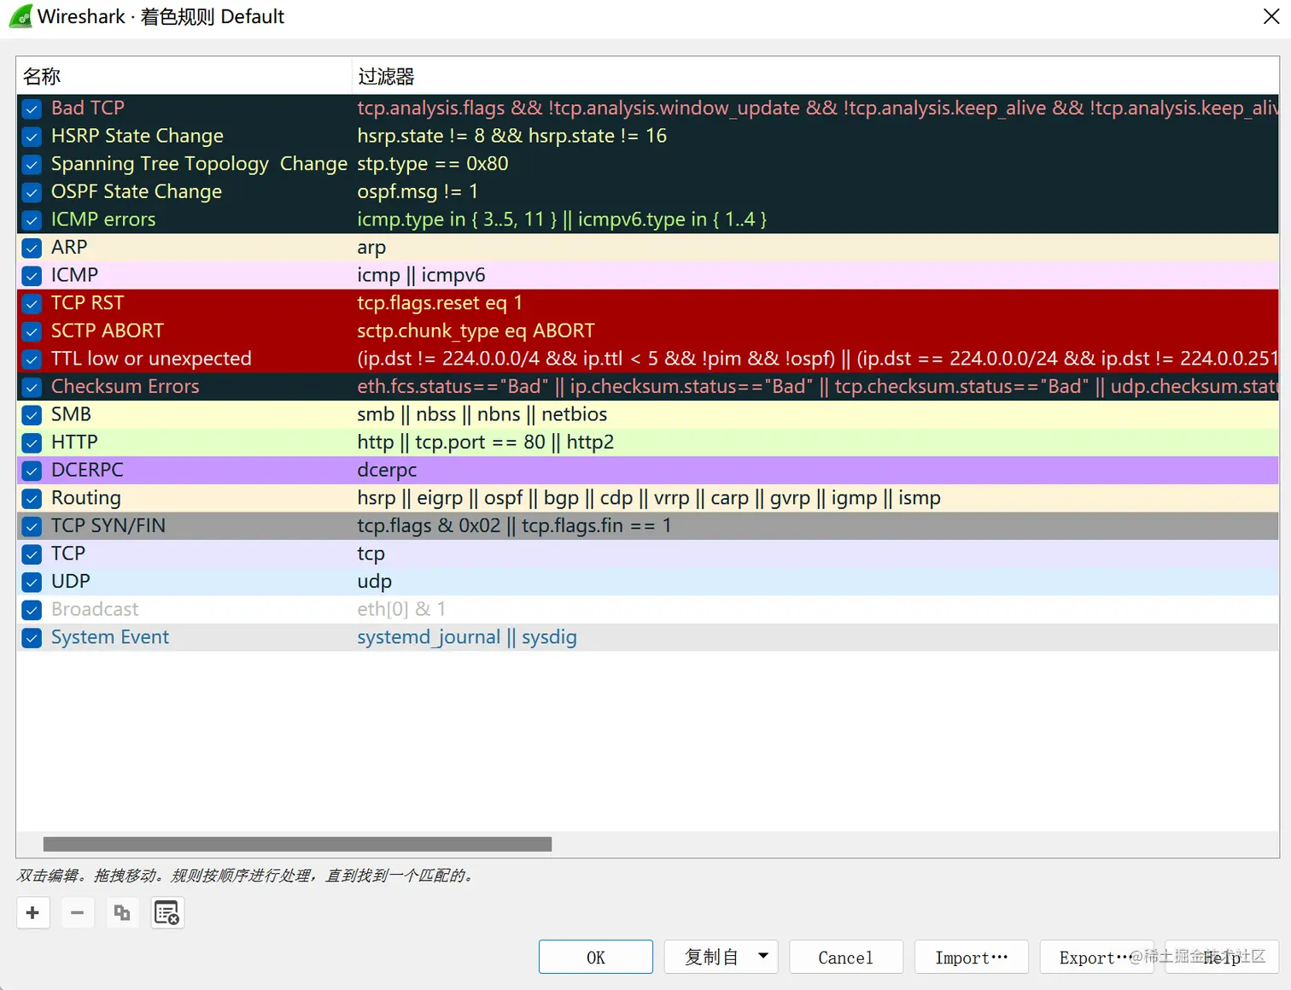1291x990 pixels.
Task: Click the Wireshark fin logo in title bar
Action: tap(20, 16)
